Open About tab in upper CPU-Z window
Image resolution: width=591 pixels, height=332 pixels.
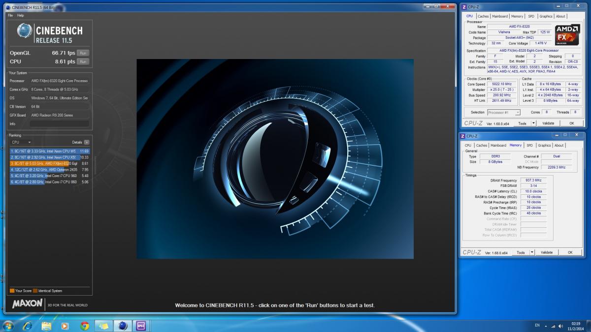(560, 16)
